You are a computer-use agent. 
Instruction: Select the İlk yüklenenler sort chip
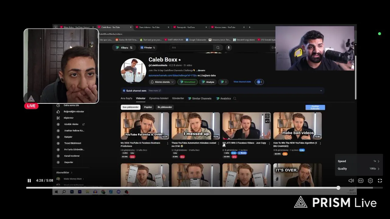point(165,107)
